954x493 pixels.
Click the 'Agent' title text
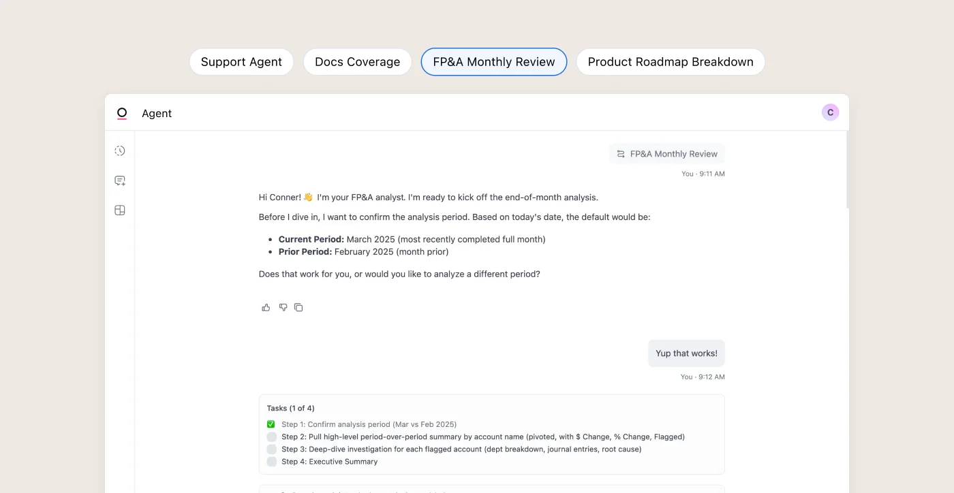[x=157, y=114]
